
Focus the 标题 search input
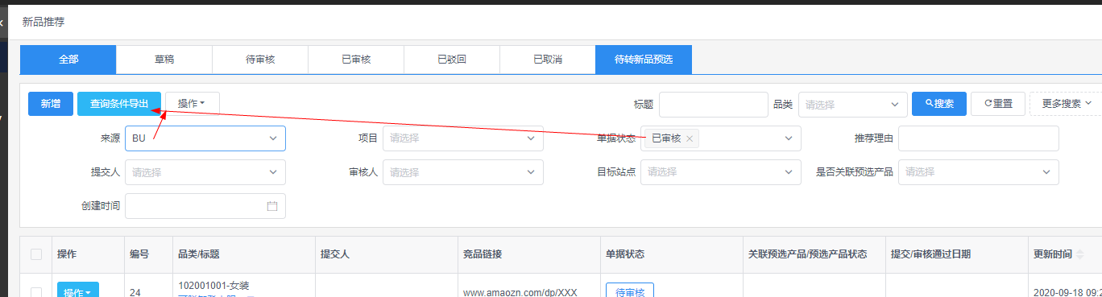pos(714,105)
